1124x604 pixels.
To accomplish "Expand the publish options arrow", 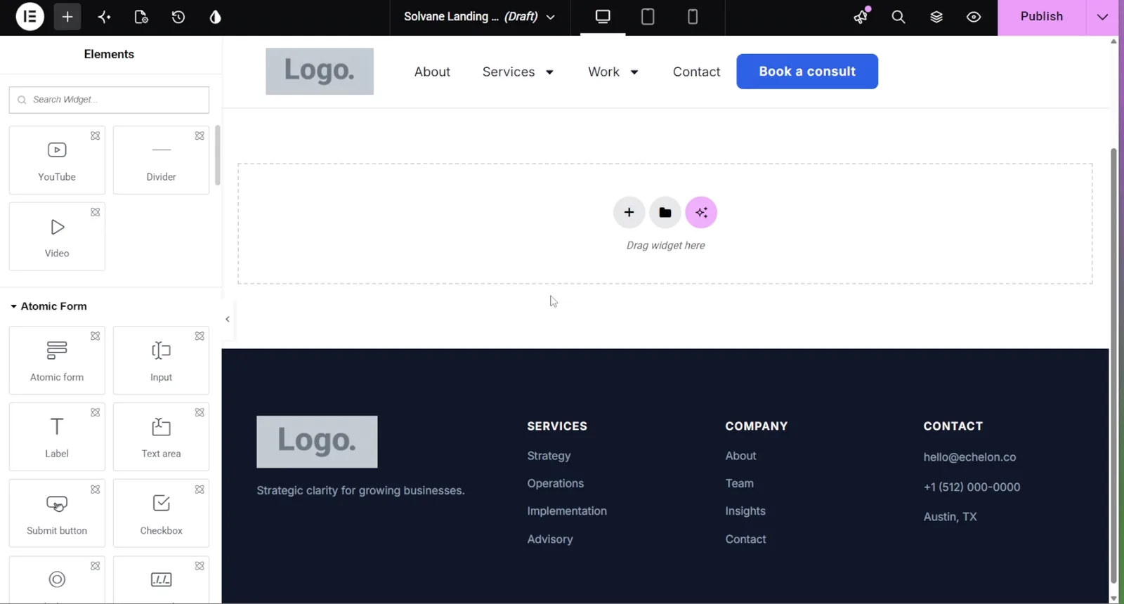I will point(1102,17).
